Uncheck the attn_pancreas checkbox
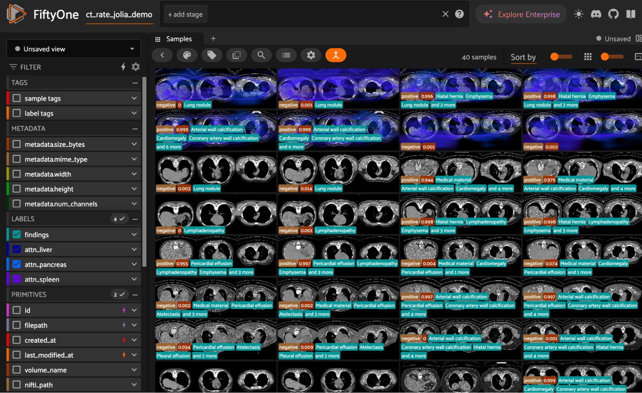The height and width of the screenshot is (393, 642). [17, 264]
